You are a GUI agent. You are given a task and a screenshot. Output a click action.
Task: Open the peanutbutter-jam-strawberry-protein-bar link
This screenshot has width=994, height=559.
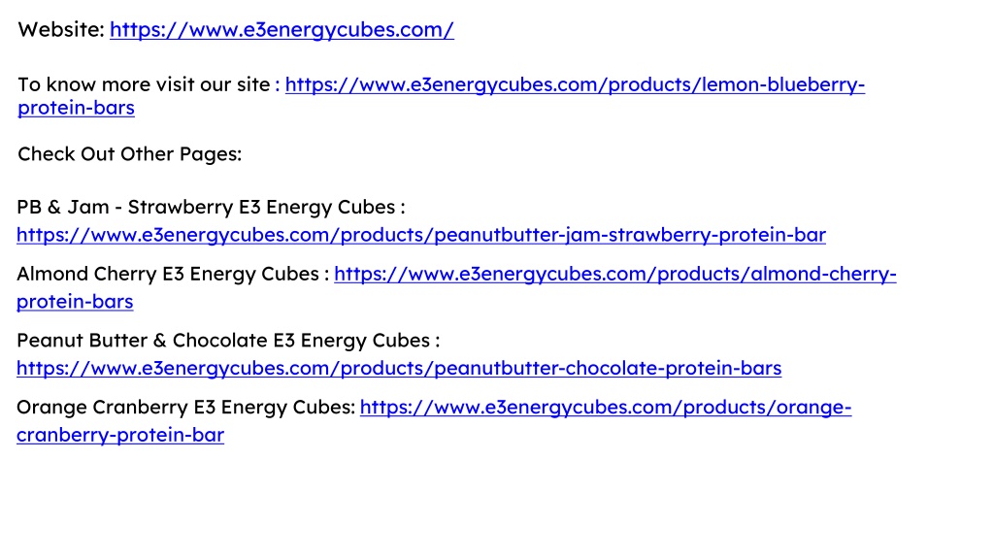(x=421, y=235)
